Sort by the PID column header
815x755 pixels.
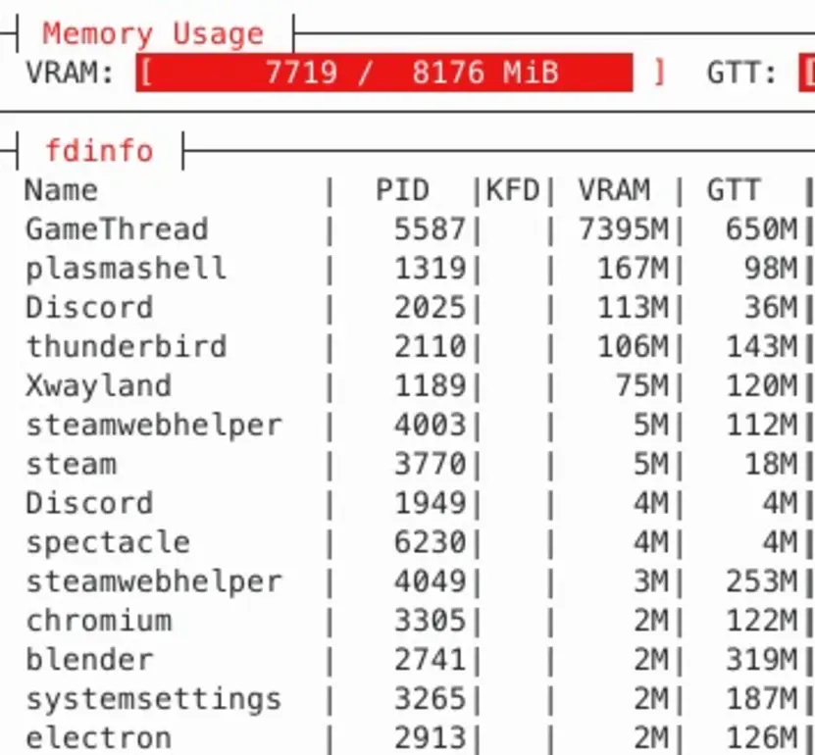pos(402,190)
